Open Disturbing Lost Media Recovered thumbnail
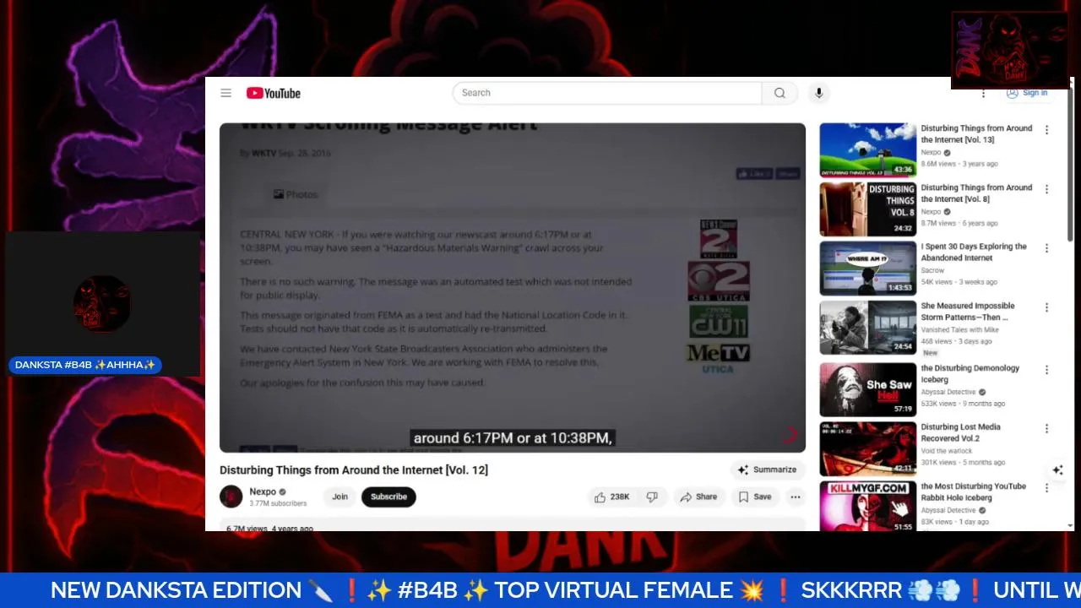Image resolution: width=1081 pixels, height=608 pixels. [867, 449]
